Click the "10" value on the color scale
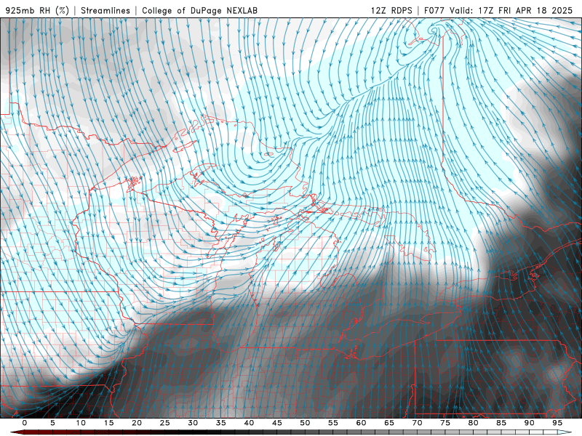The image size is (582, 436). click(81, 423)
